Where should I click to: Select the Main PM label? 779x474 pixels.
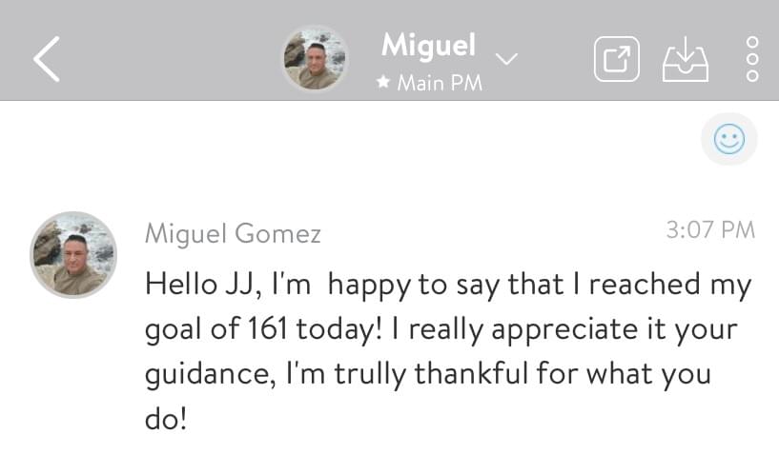coord(440,83)
